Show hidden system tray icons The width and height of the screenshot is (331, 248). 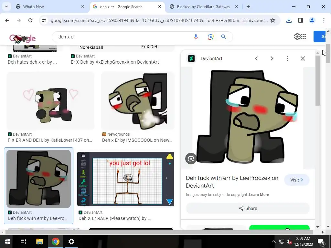coord(273,242)
